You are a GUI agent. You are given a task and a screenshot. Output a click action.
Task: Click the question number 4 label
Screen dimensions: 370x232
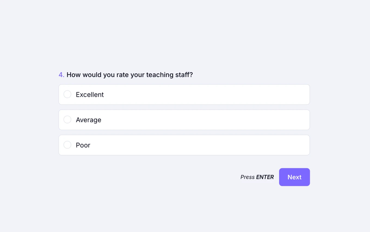tap(61, 74)
